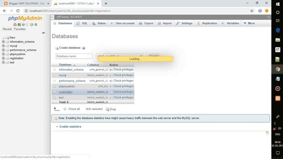
Task: Click the Enable statistics link
Action: coord(70,127)
